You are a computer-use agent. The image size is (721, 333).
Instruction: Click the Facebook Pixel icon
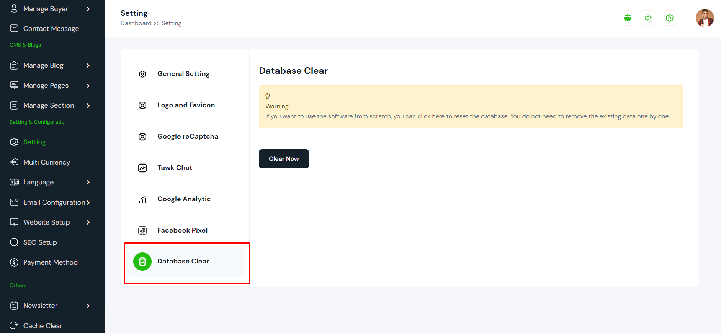point(142,231)
